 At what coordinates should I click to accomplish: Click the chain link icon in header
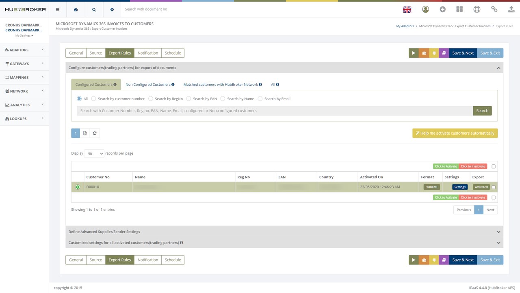(x=494, y=9)
